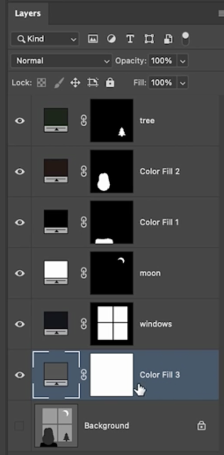Hide the Color Fill 1 layer
The height and width of the screenshot is (455, 224).
20,222
